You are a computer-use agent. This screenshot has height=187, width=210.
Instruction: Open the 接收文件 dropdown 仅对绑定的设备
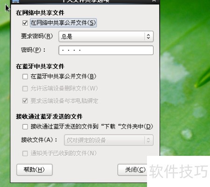[x=109, y=140]
